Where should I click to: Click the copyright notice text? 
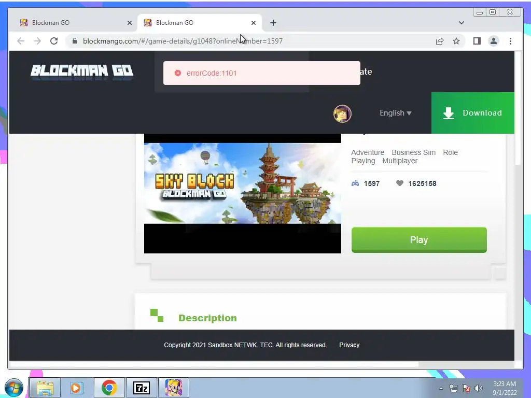pyautogui.click(x=245, y=345)
